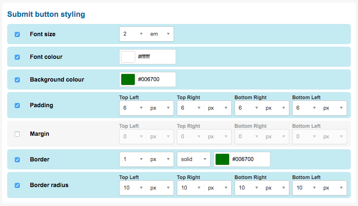Toggle the Background colour checkbox

click(x=17, y=80)
